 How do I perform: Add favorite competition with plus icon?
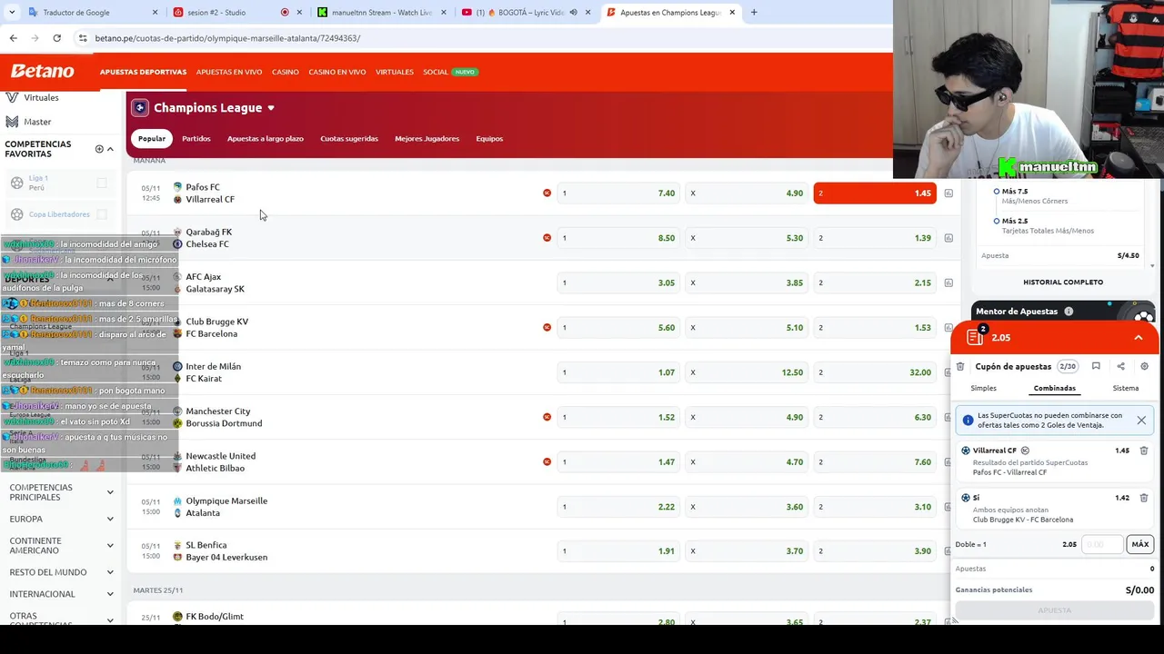[x=99, y=149]
